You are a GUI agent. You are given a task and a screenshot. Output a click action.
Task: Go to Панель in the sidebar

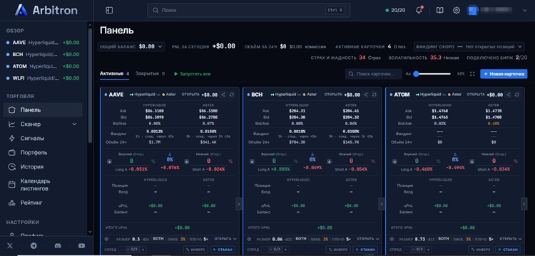[43, 110]
